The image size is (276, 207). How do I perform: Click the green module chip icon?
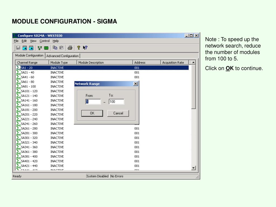coord(46,48)
